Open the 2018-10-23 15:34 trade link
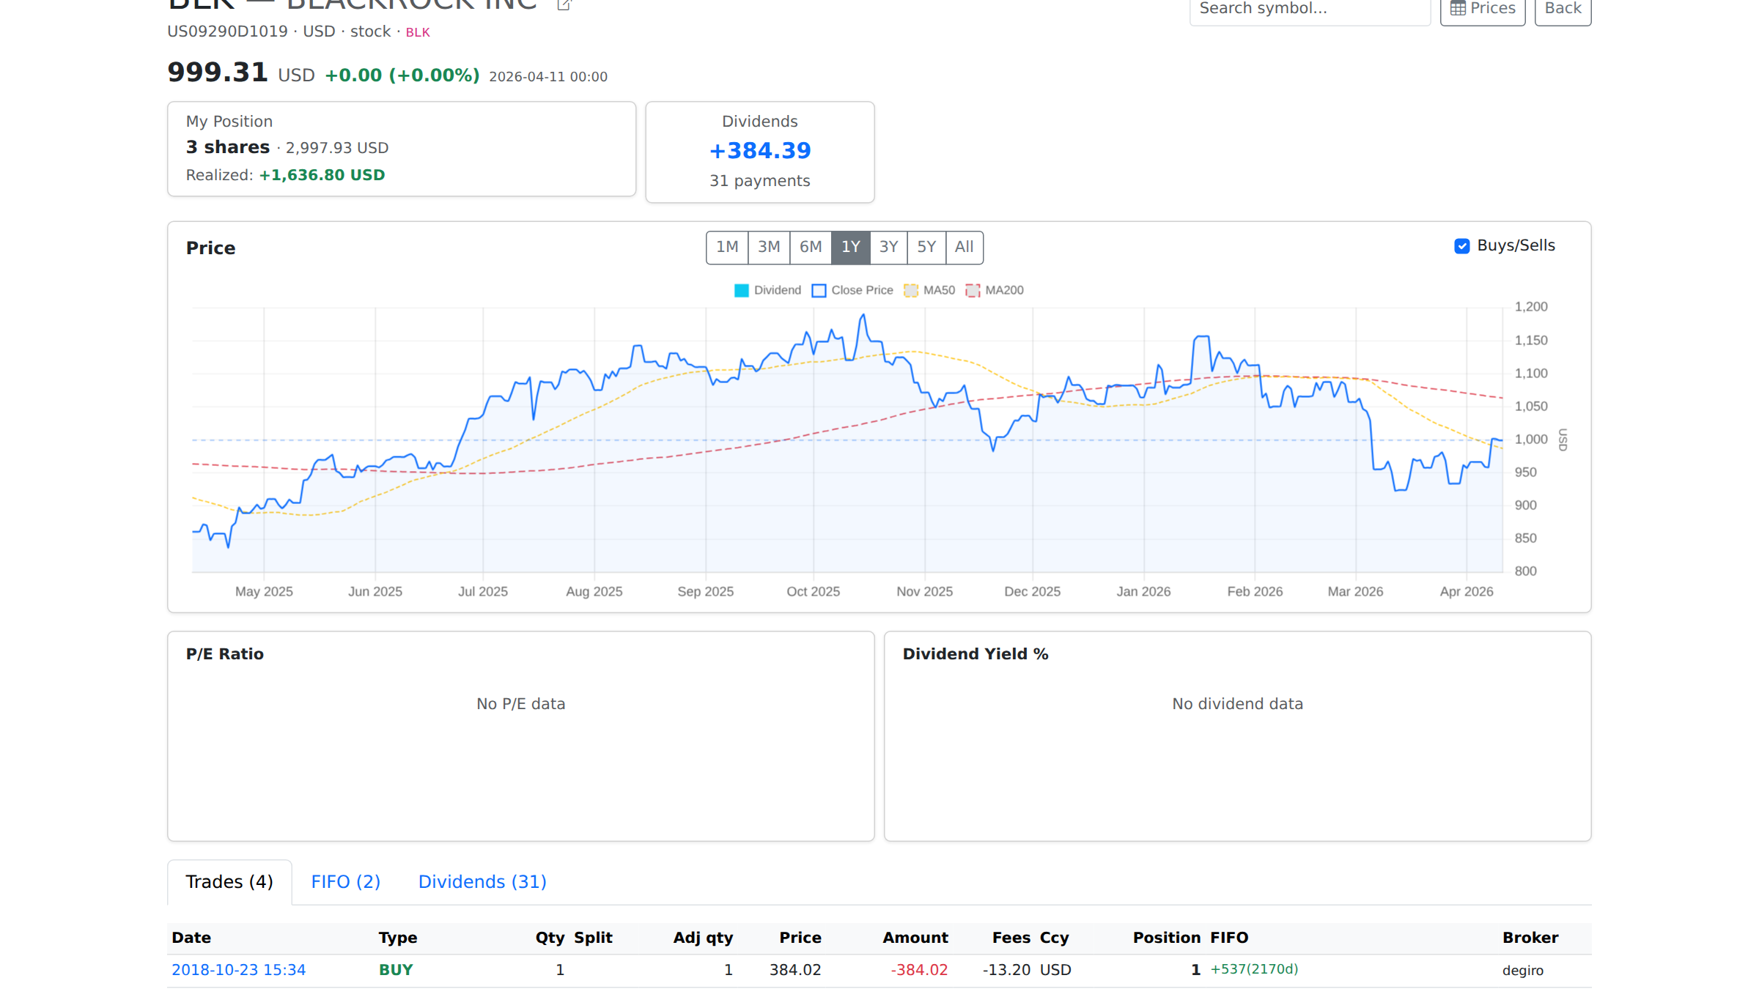The width and height of the screenshot is (1759, 989). pos(238,970)
